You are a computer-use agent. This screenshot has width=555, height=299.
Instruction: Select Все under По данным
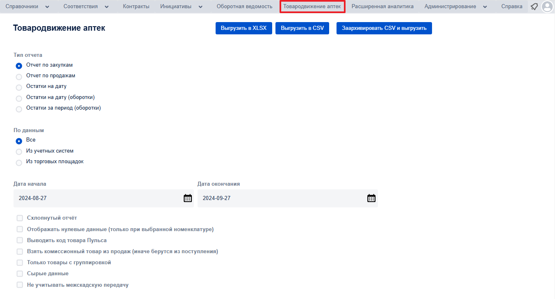[19, 141]
